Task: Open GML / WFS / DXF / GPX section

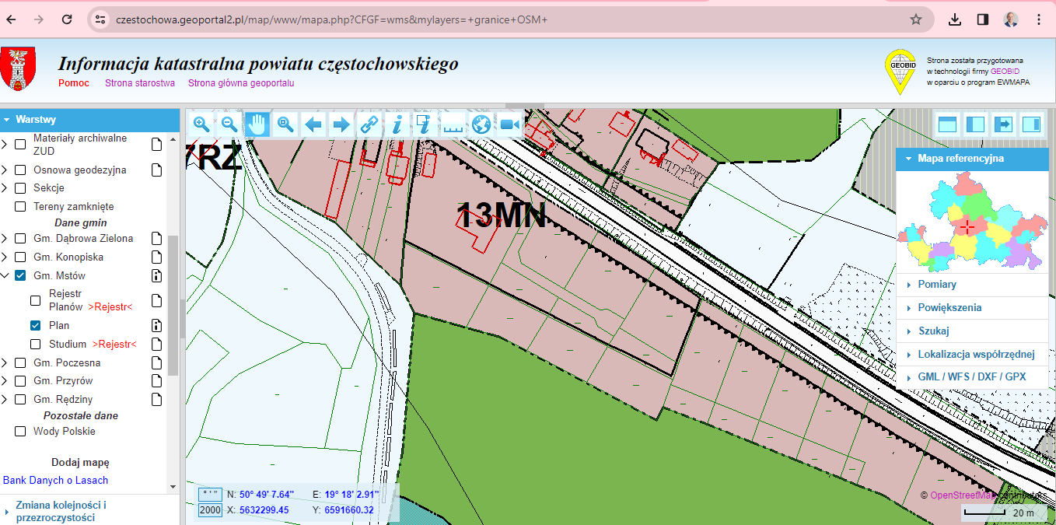Action: (x=971, y=376)
